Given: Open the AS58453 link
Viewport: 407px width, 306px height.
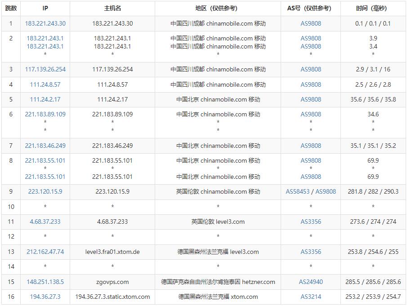Looking at the screenshot, I should point(298,191).
